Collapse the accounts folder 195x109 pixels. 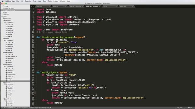click(x=3, y=20)
